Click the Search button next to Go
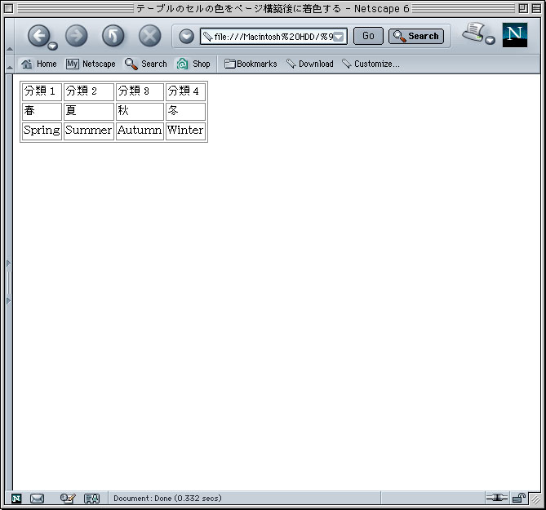Screen dimensions: 546x510 click(416, 36)
